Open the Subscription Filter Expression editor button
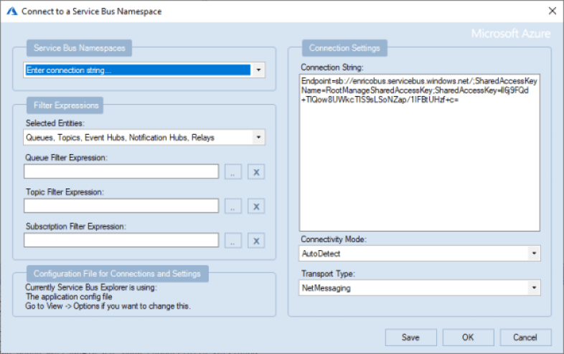Image resolution: width=564 pixels, height=354 pixels. pos(233,241)
